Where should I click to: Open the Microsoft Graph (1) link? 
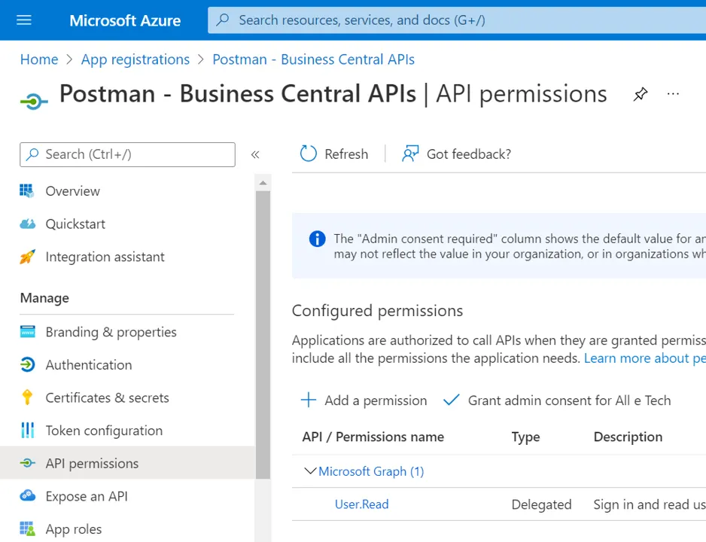(x=371, y=471)
